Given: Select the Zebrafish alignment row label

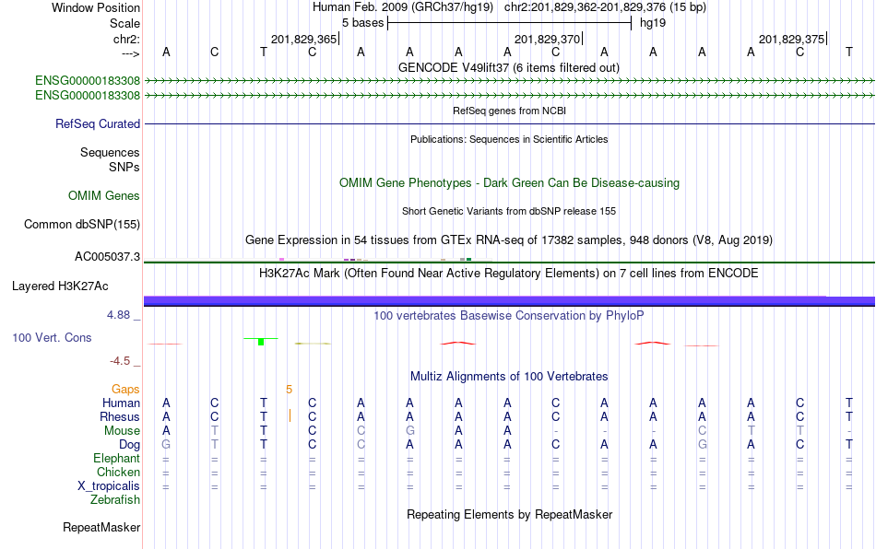Looking at the screenshot, I should (115, 500).
